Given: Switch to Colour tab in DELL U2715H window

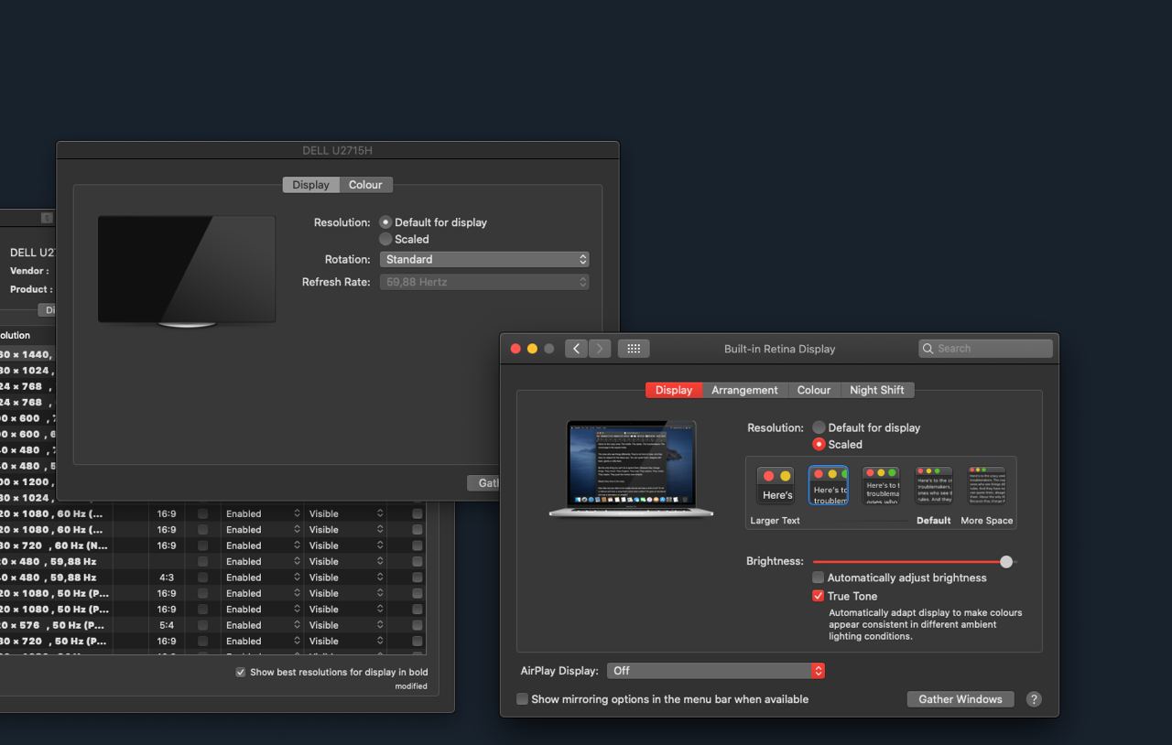Looking at the screenshot, I should [x=365, y=185].
